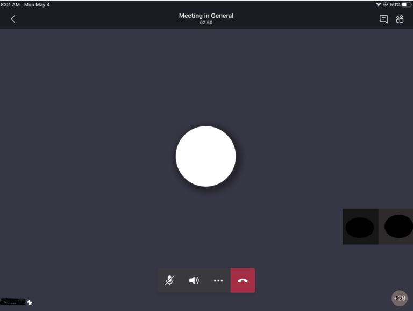Unmute the microphone
The width and height of the screenshot is (413, 311).
(x=169, y=280)
